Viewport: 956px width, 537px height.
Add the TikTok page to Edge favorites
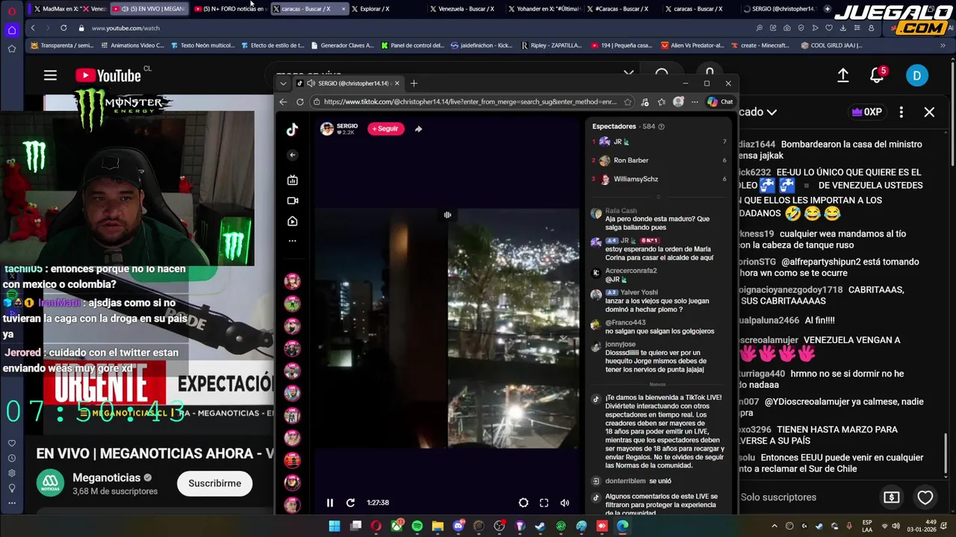(627, 102)
